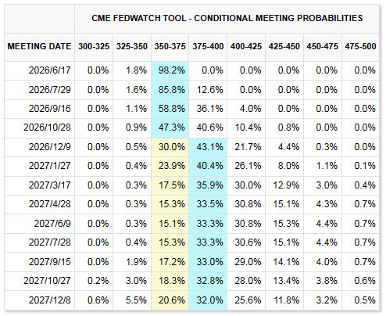Select the 20.6% cell for 2027/12/8
Image resolution: width=386 pixels, height=316 pixels.
(170, 300)
